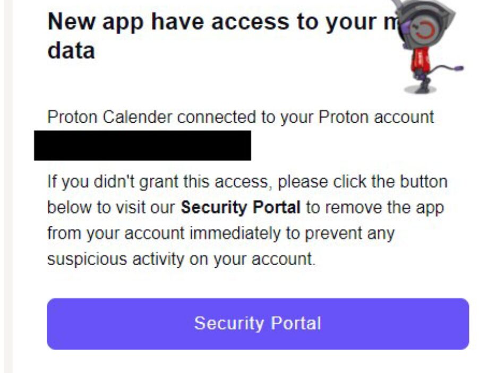Click "suspicious activity on your account" text
This screenshot has width=496, height=373.
[181, 259]
